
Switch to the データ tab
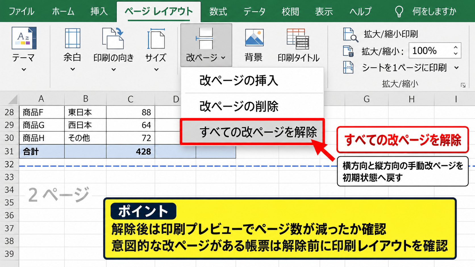(254, 11)
